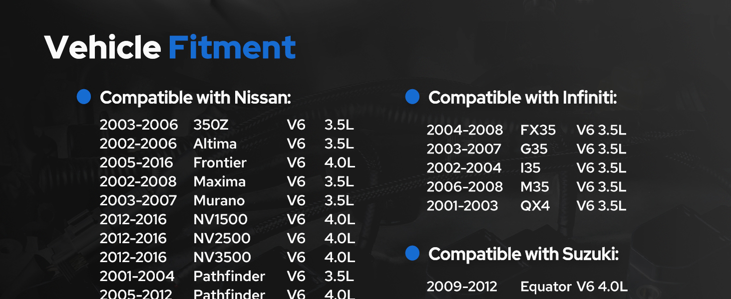
Task: Click the blue bullet beside Compatible with Suzuki
Action: (412, 254)
